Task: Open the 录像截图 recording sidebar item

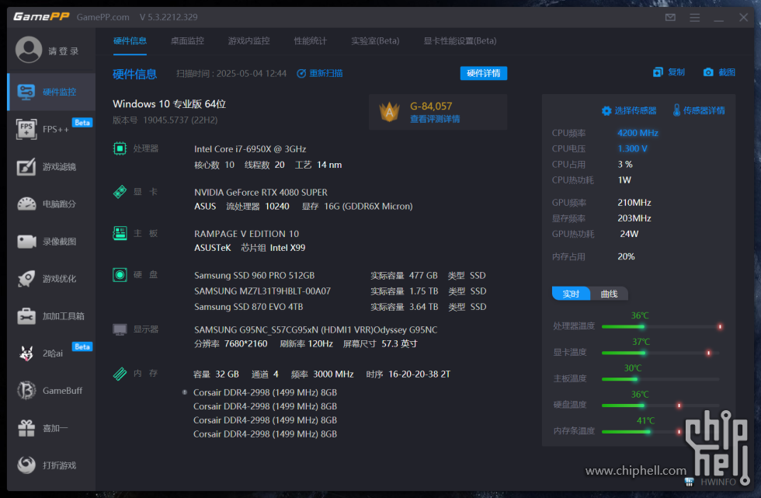Action: pos(52,242)
